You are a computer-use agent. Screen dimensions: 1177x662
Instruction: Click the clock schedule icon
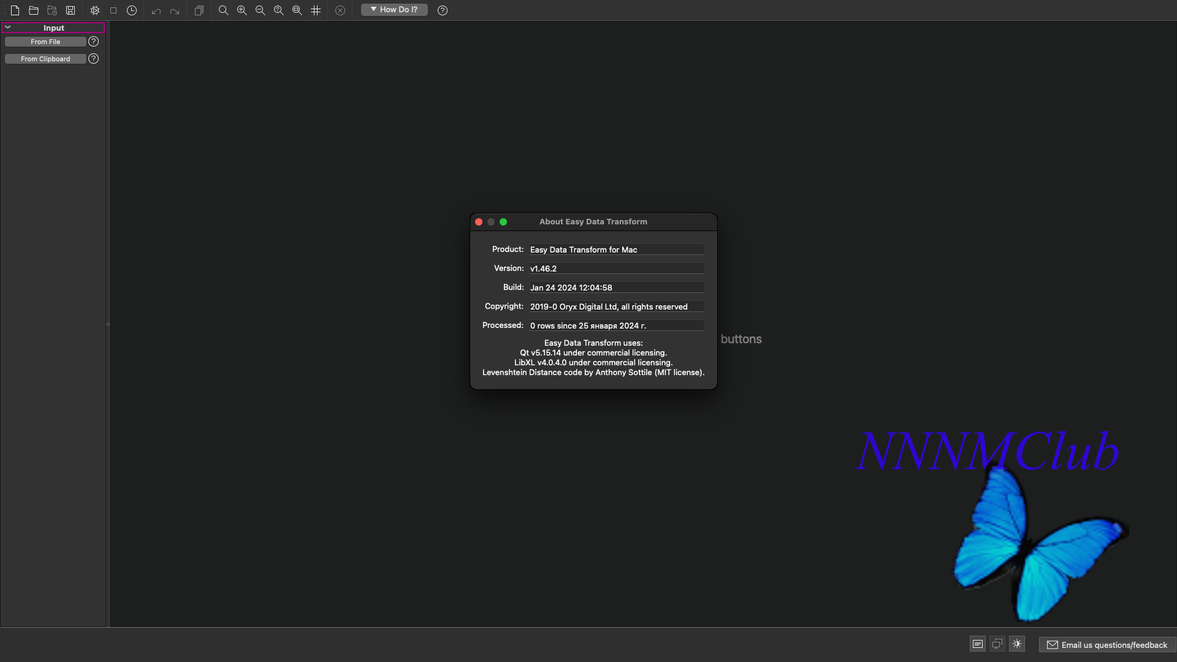pos(132,10)
